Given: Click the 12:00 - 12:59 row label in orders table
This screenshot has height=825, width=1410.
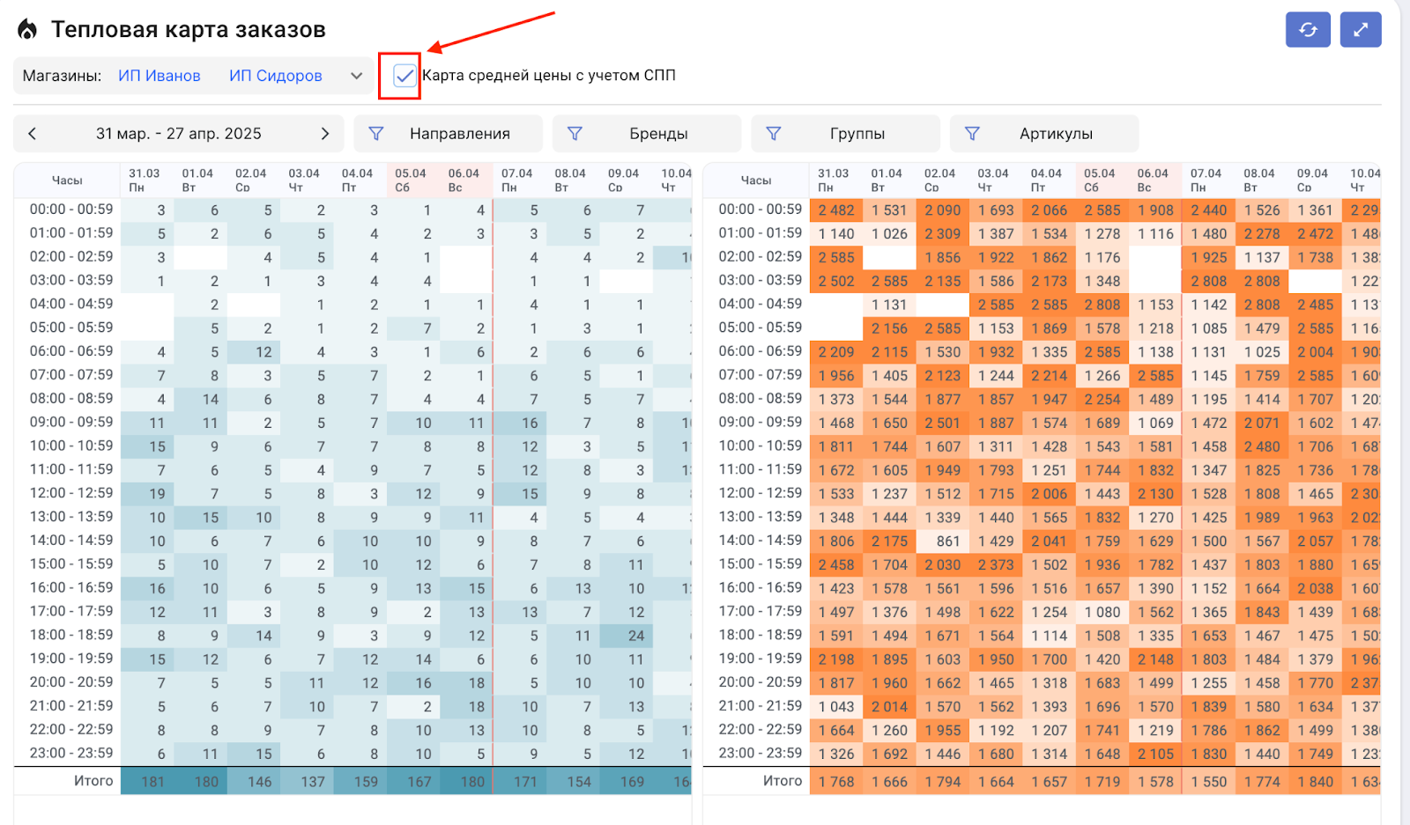Looking at the screenshot, I should 71,493.
